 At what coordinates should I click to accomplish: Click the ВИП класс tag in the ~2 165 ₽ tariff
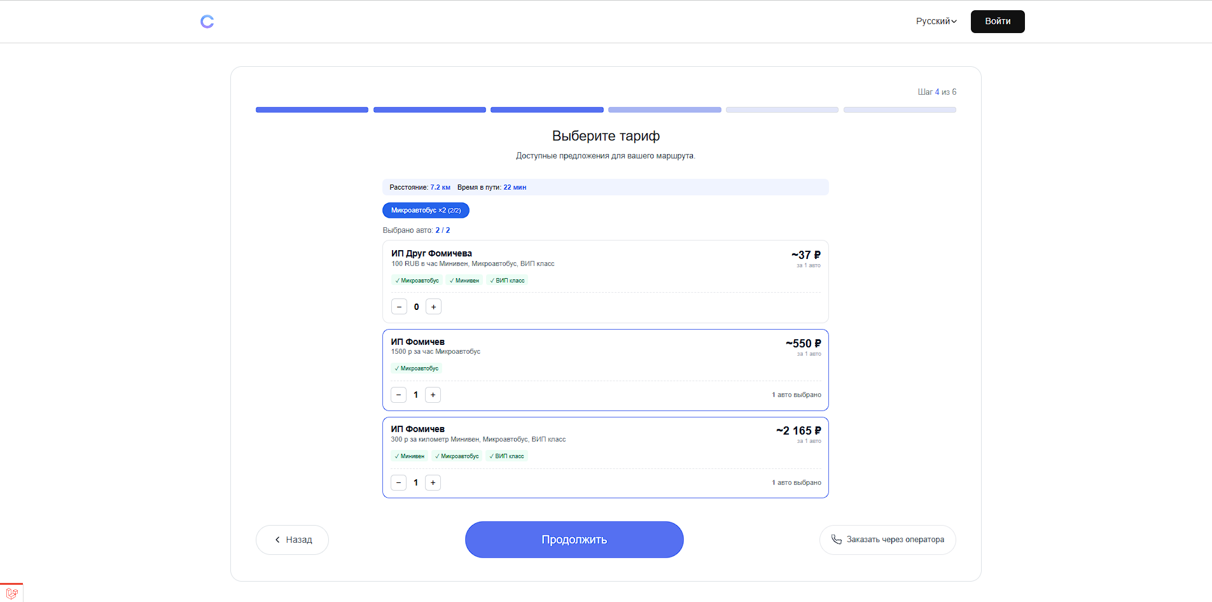click(506, 456)
